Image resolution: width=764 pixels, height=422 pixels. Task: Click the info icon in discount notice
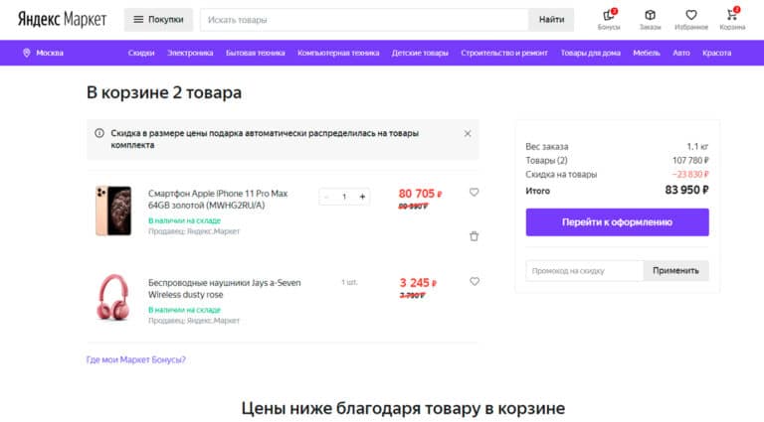point(99,133)
